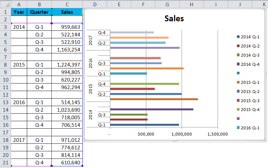This screenshot has height=168, width=268.
Task: Click the cell with value 959,663
Action: click(x=67, y=27)
